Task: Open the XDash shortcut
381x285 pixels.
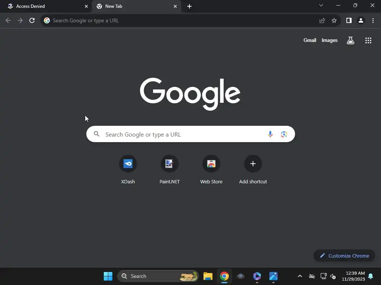Action: coord(128,170)
